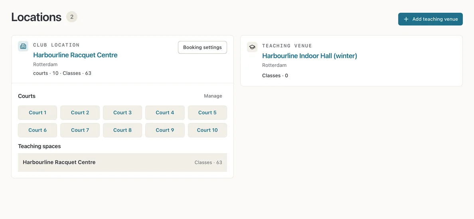Screen dimensions: 474x219
Task: Click the locations count badge showing 2
Action: [x=72, y=17]
